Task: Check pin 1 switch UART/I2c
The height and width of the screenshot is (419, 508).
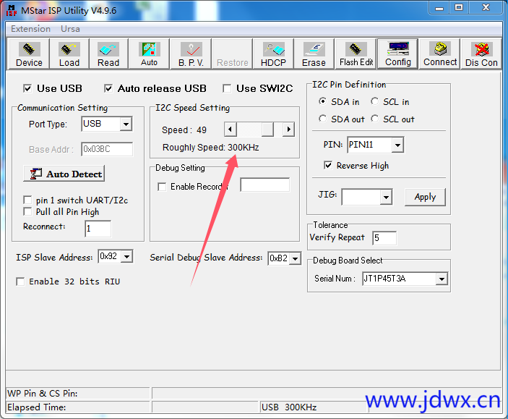Action: point(28,200)
